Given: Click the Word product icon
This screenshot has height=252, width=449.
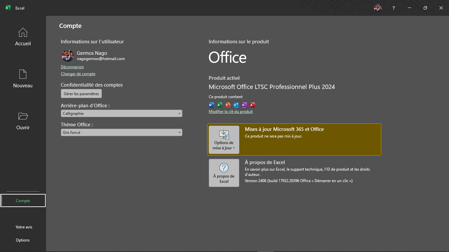Looking at the screenshot, I should (x=211, y=105).
